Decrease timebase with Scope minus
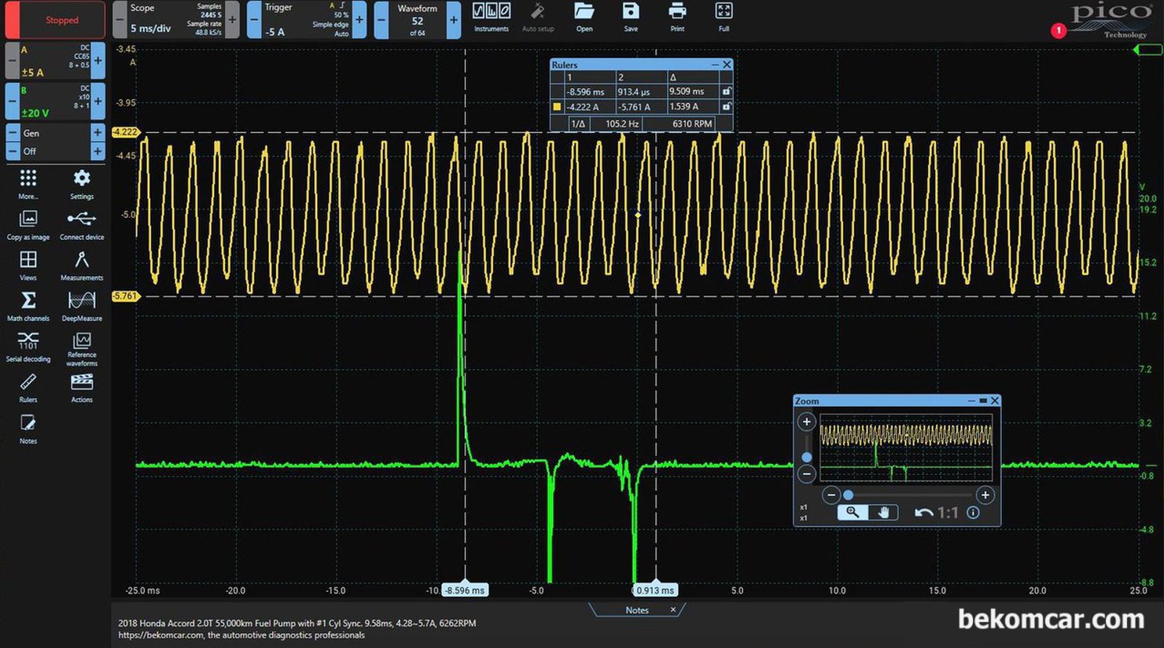1164x648 pixels. 120,20
